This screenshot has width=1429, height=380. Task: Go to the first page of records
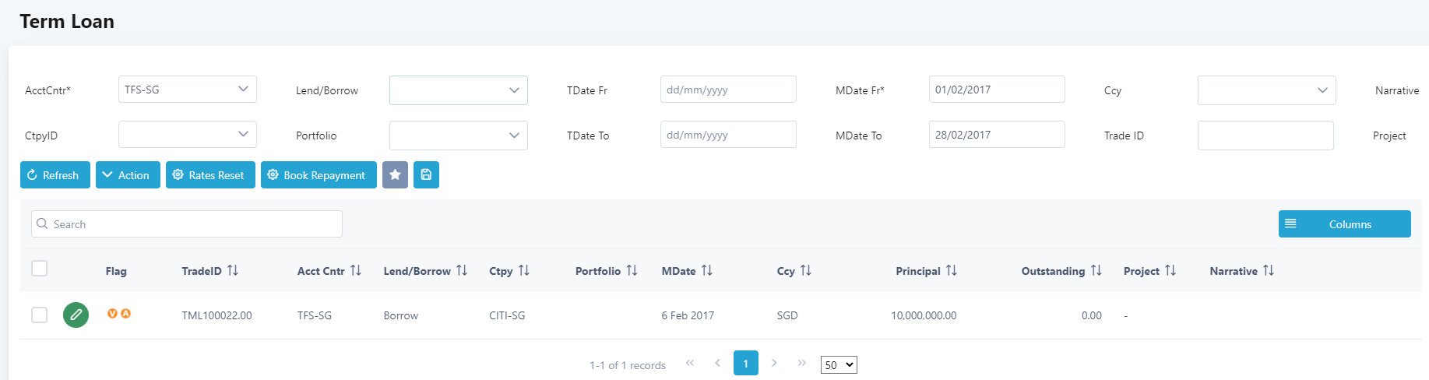tap(690, 363)
